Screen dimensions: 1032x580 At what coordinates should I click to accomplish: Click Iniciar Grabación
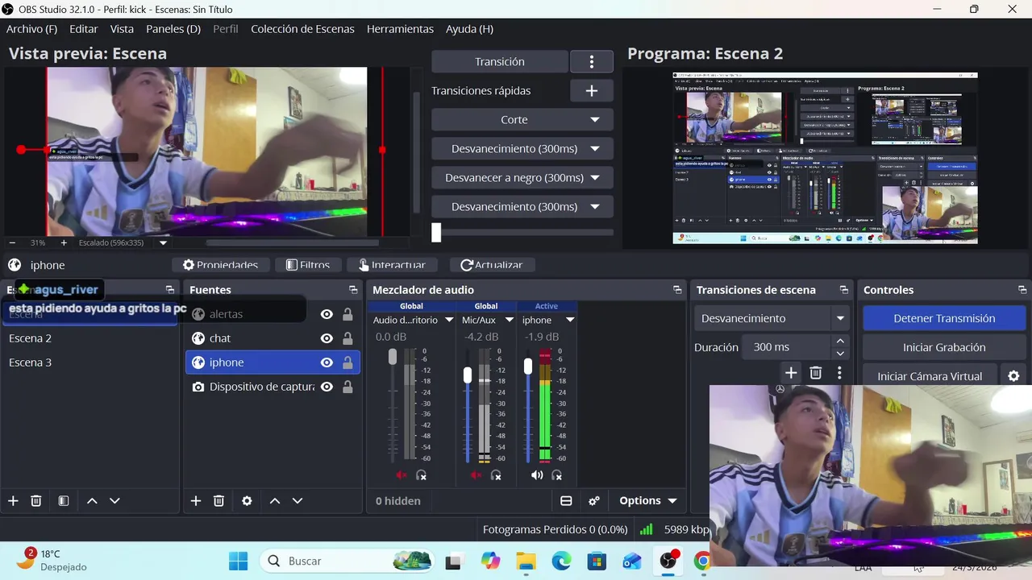click(x=944, y=347)
